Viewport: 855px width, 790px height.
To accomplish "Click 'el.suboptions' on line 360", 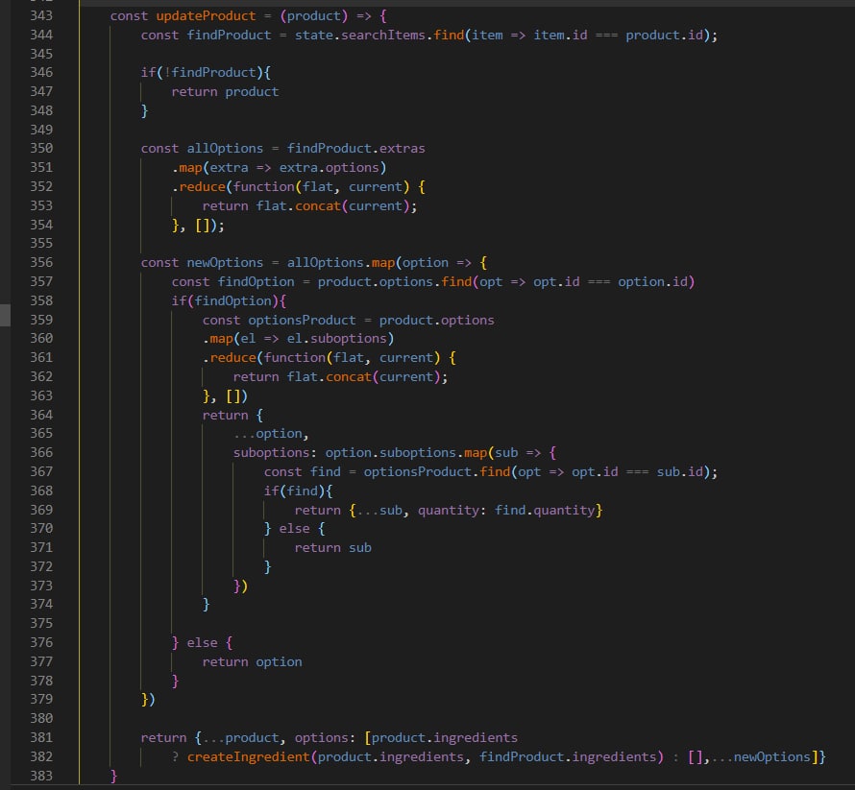I will [x=336, y=338].
